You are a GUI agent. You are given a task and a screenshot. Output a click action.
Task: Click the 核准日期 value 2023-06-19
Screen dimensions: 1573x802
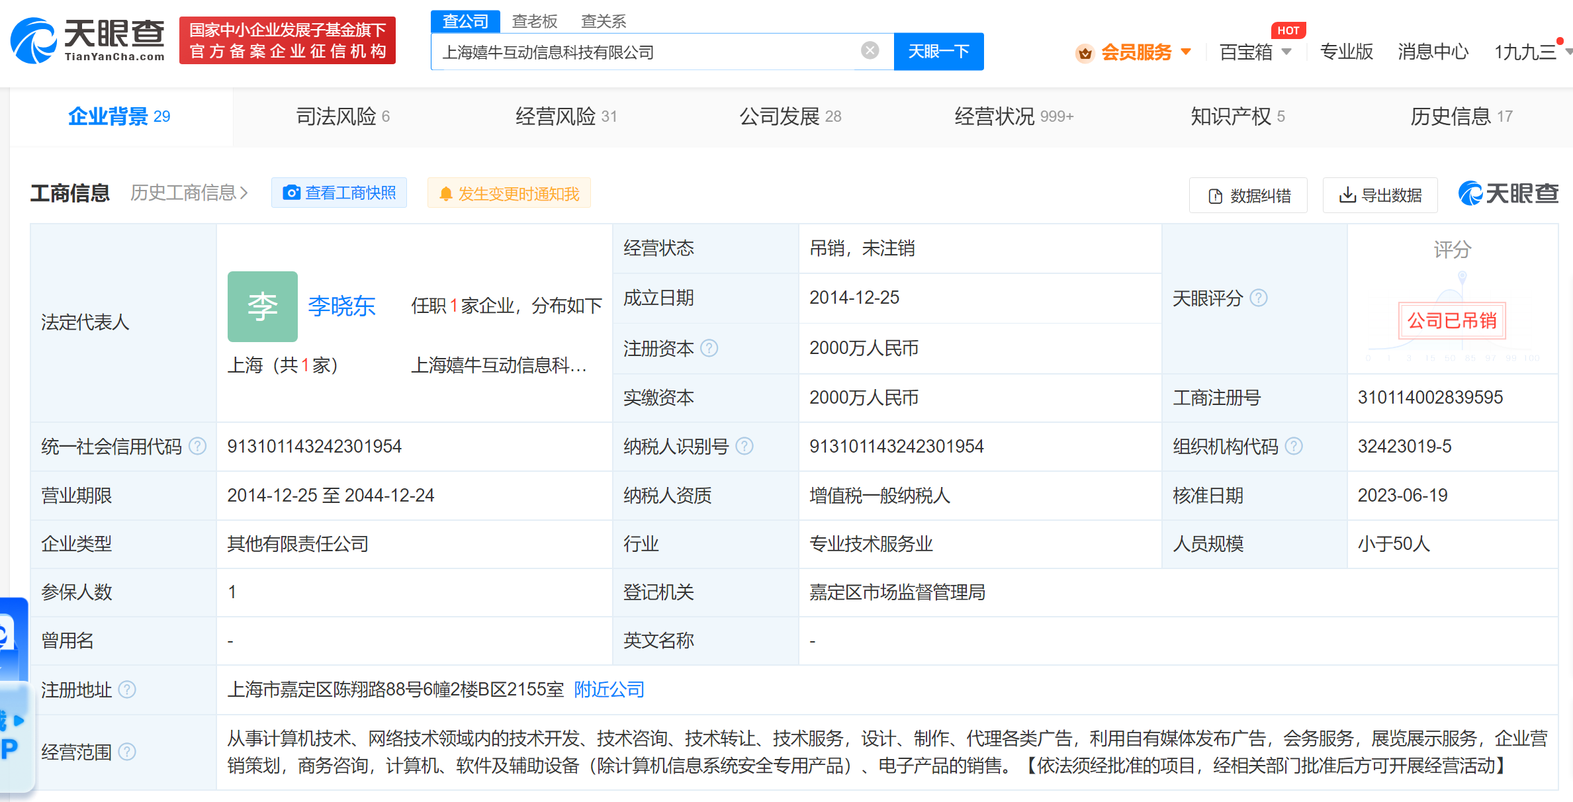[1402, 496]
